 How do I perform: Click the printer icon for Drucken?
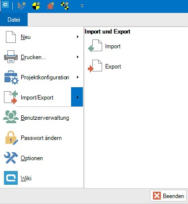(x=11, y=57)
